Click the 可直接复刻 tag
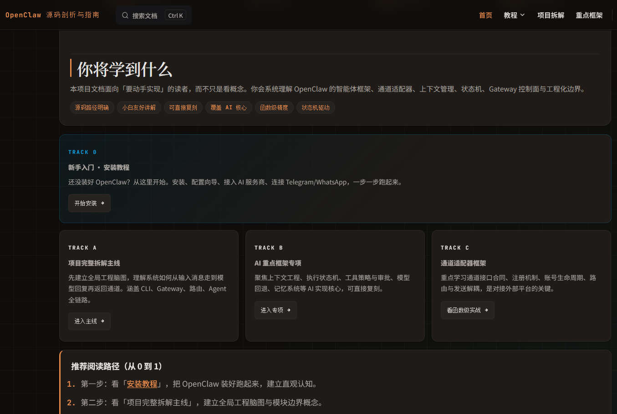Screen dimensions: 617x414 click(x=183, y=107)
